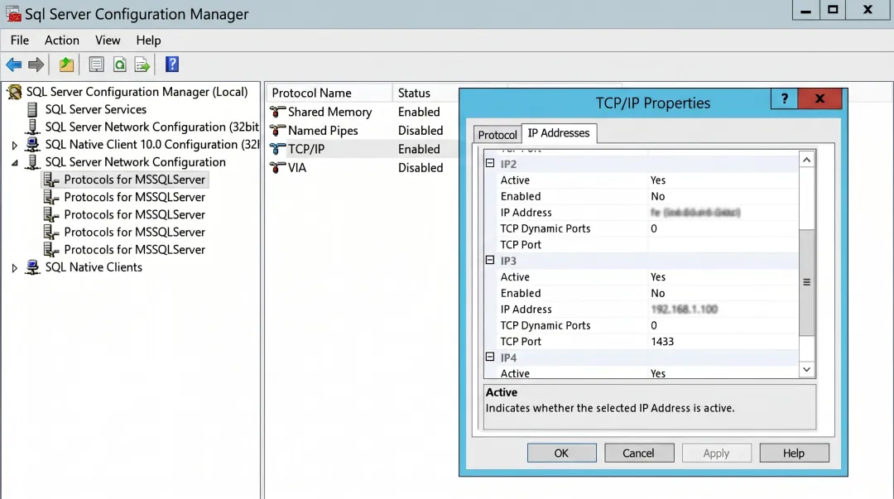The height and width of the screenshot is (499, 894).
Task: Collapse the IP4 property group
Action: (x=490, y=357)
